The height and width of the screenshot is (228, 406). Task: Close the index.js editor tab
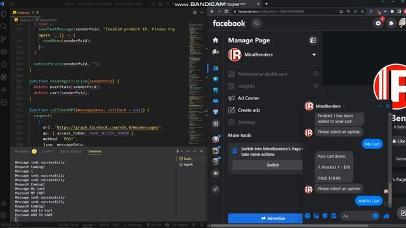pyautogui.click(x=37, y=13)
